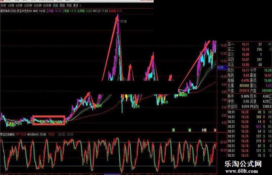Click the 买四 bid row at 16.07
This screenshot has width=272, height=175.
(x=250, y=59)
